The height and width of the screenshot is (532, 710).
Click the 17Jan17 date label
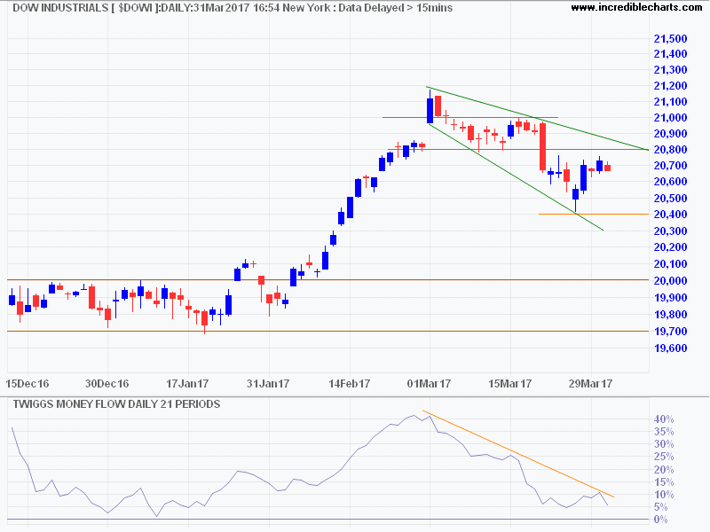[x=187, y=384]
